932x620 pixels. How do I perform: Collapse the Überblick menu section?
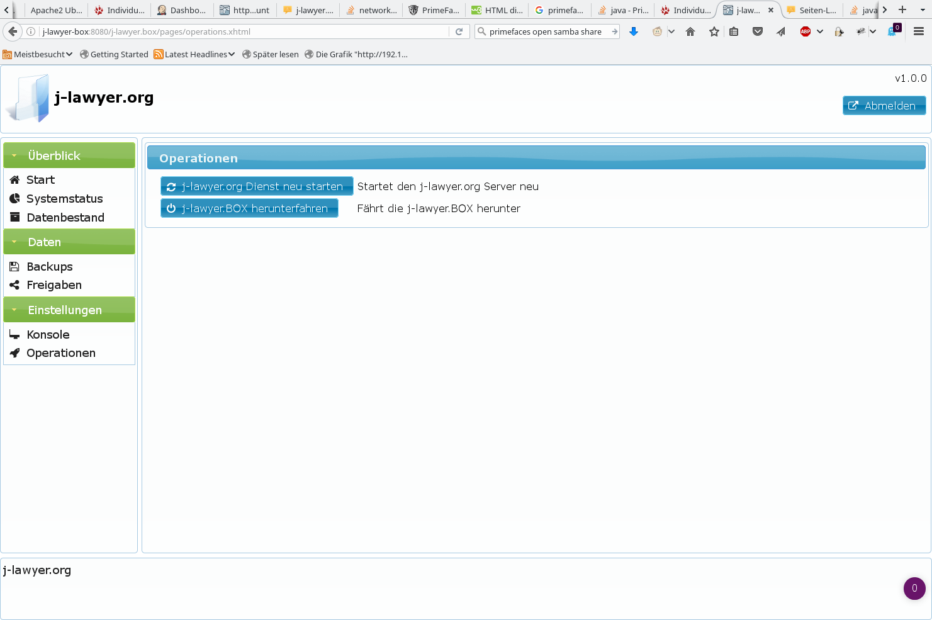tap(69, 155)
